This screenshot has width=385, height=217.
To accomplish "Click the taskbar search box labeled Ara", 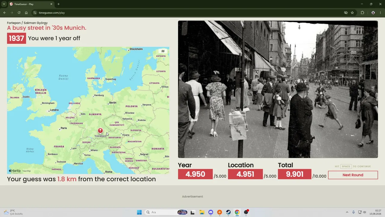I will pos(166,212).
